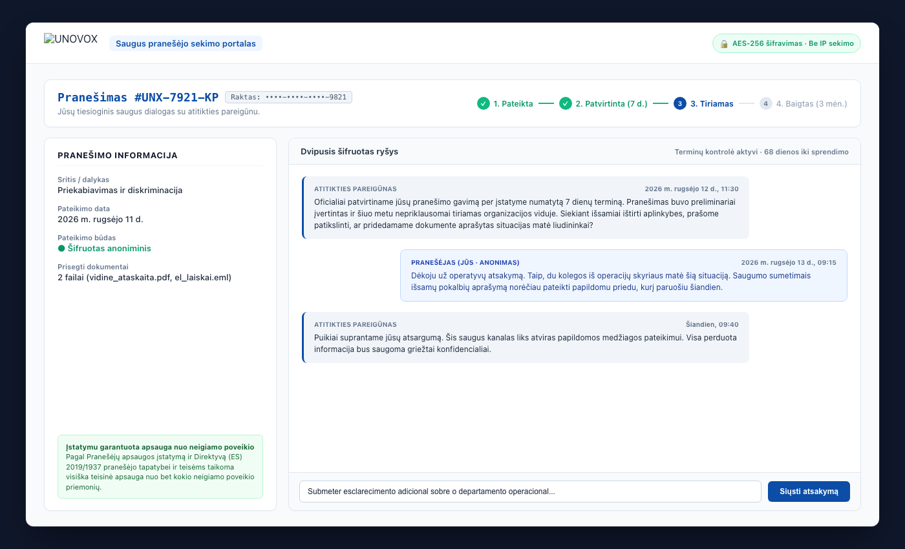Click the officer message timestamped rugsėjo 12 d., 11:30
Screen dimensions: 905x549
point(526,207)
